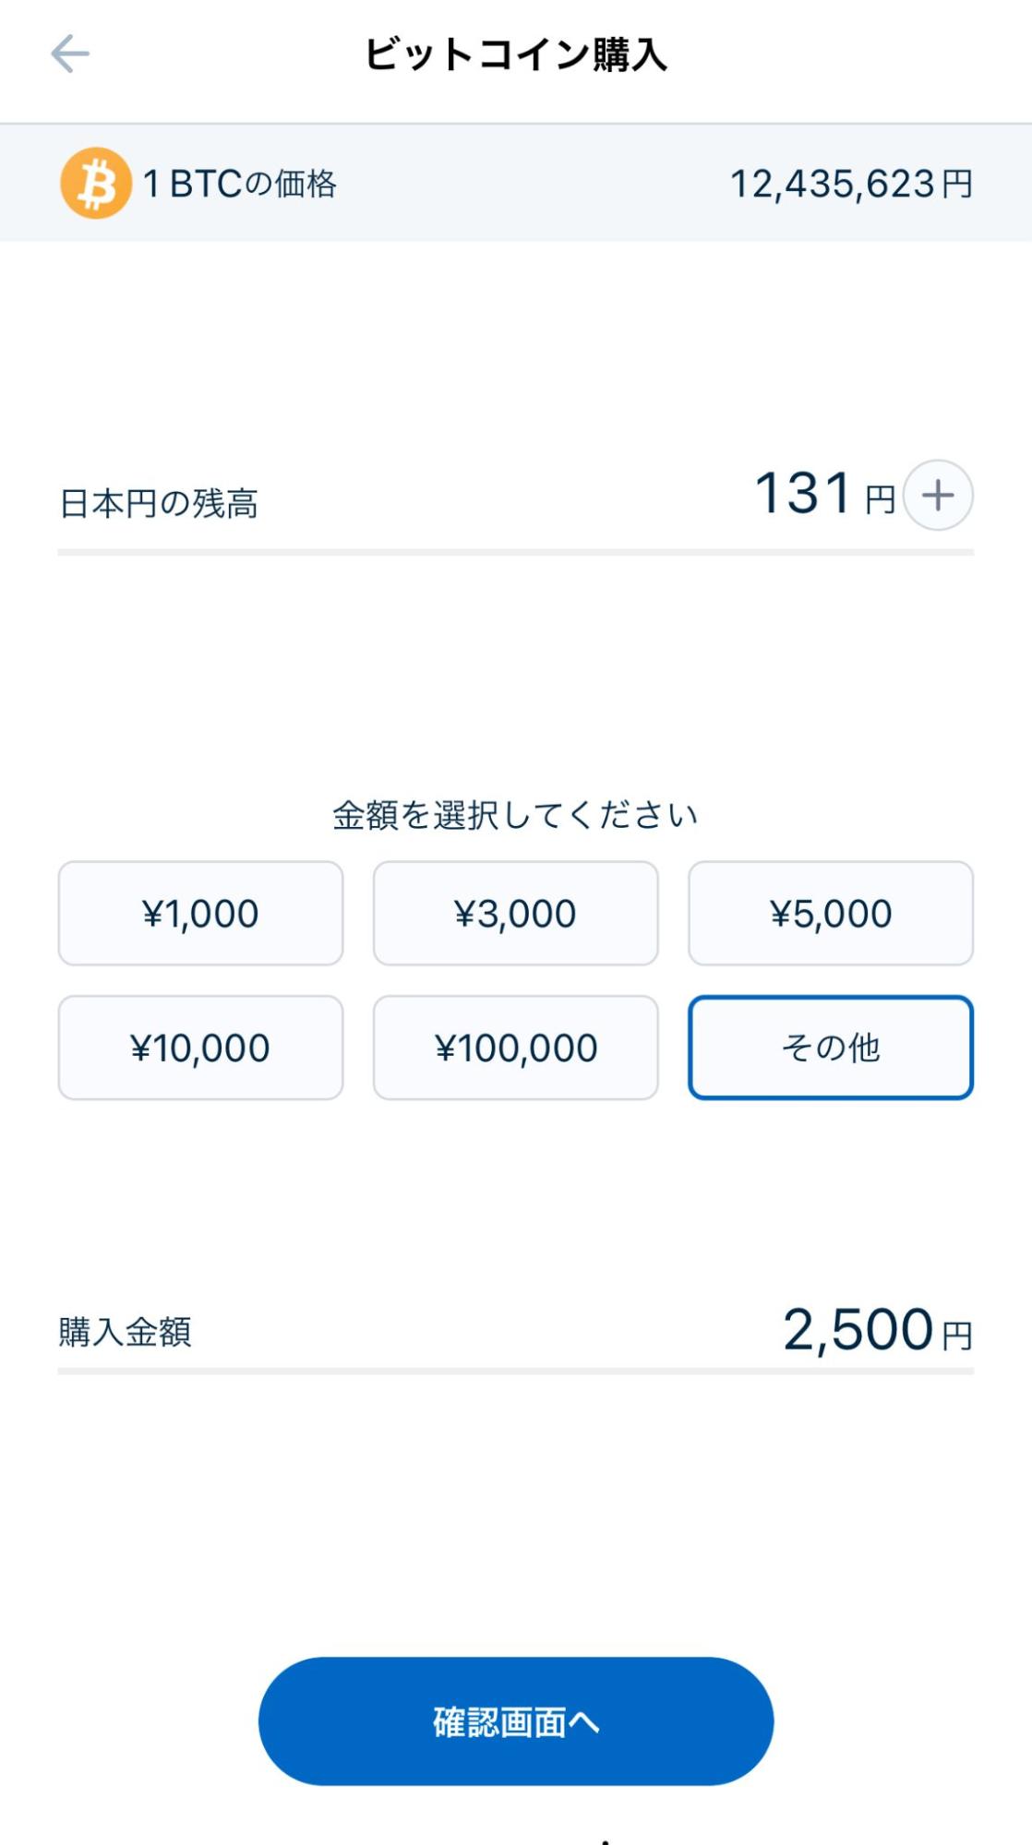The height and width of the screenshot is (1845, 1032).
Task: Select the その他 custom amount option
Action: (830, 1048)
